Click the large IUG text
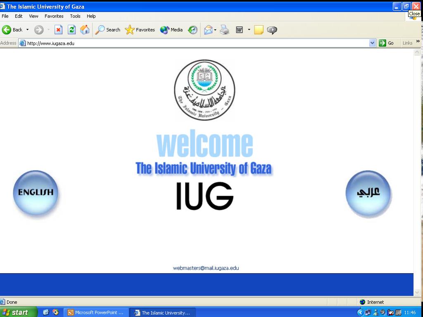The width and height of the screenshot is (423, 317). [x=204, y=196]
